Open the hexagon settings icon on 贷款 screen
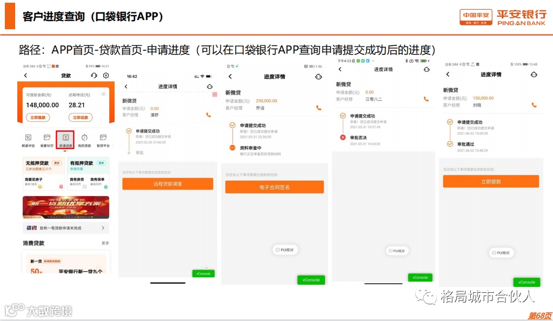The image size is (553, 321). coord(106,76)
